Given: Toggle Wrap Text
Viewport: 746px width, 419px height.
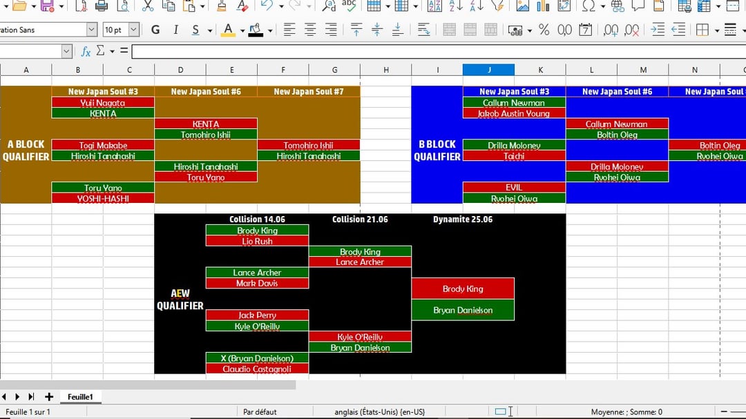Looking at the screenshot, I should [423, 30].
